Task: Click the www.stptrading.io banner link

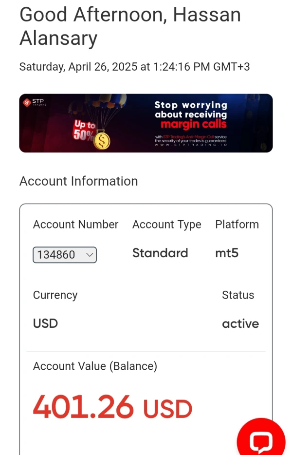Action: [191, 145]
